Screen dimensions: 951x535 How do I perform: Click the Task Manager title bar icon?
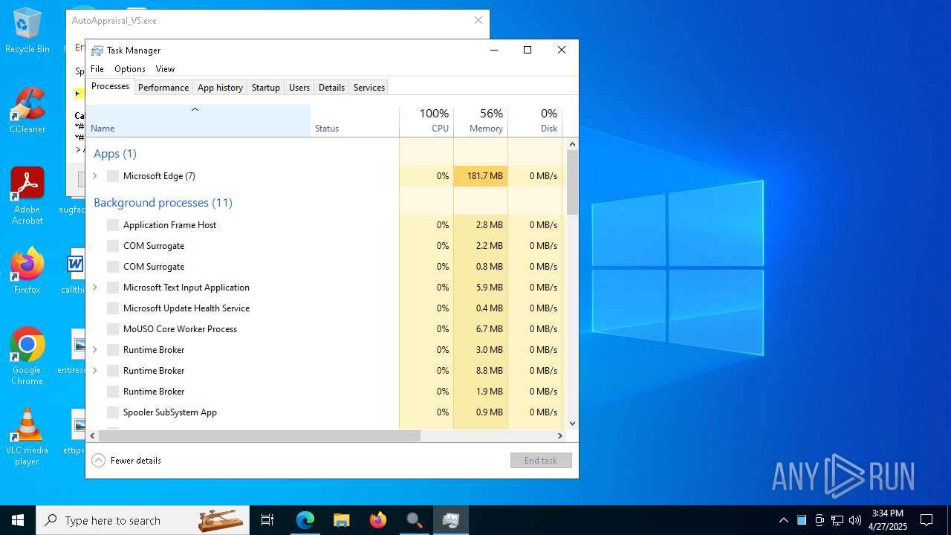coord(97,51)
